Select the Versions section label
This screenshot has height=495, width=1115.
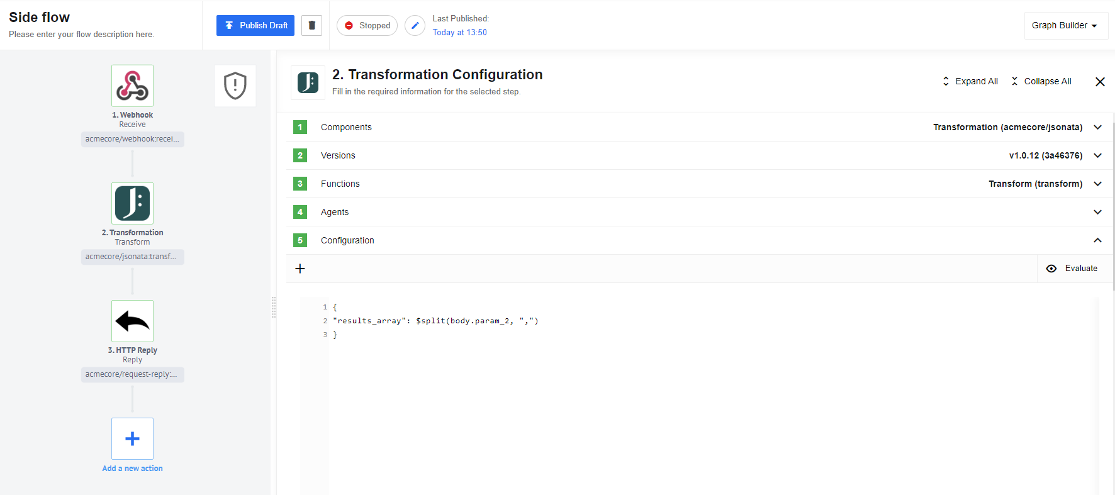pos(338,155)
